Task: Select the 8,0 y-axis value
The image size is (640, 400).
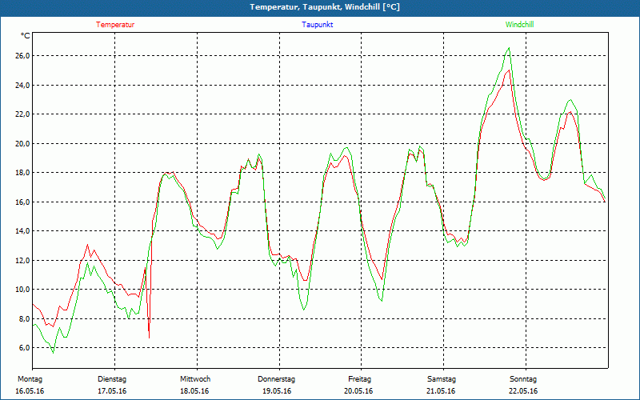Action: [x=25, y=318]
